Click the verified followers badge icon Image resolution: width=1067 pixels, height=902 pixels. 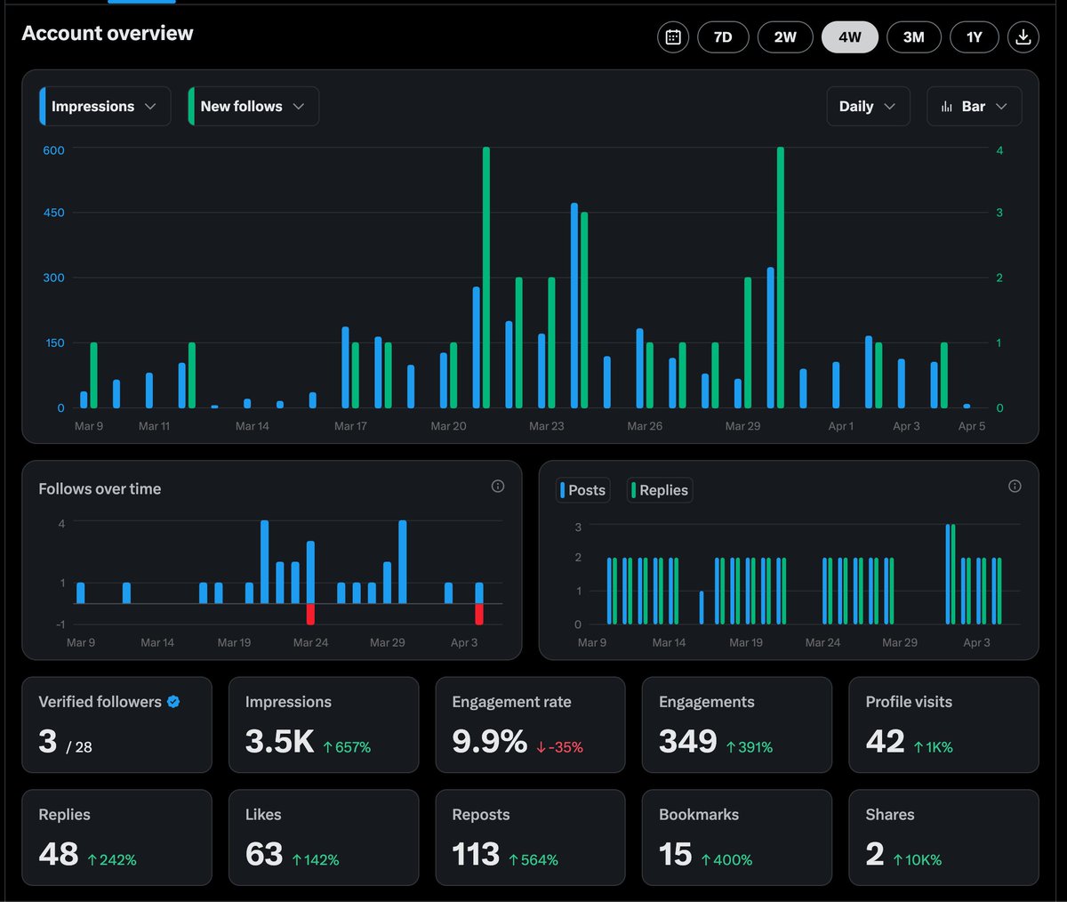[x=173, y=702]
